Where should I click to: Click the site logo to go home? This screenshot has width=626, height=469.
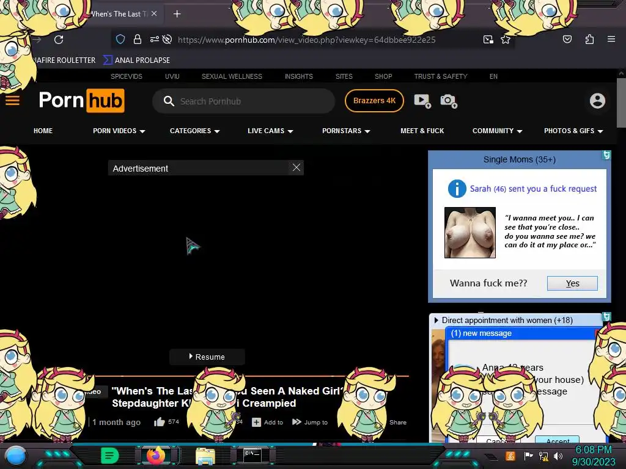click(x=81, y=101)
